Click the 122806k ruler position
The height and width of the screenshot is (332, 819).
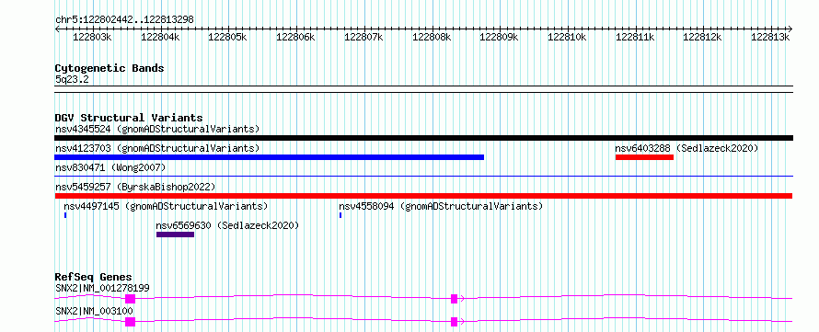point(295,37)
